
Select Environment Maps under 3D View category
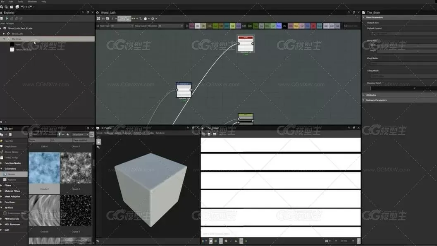tap(17, 213)
